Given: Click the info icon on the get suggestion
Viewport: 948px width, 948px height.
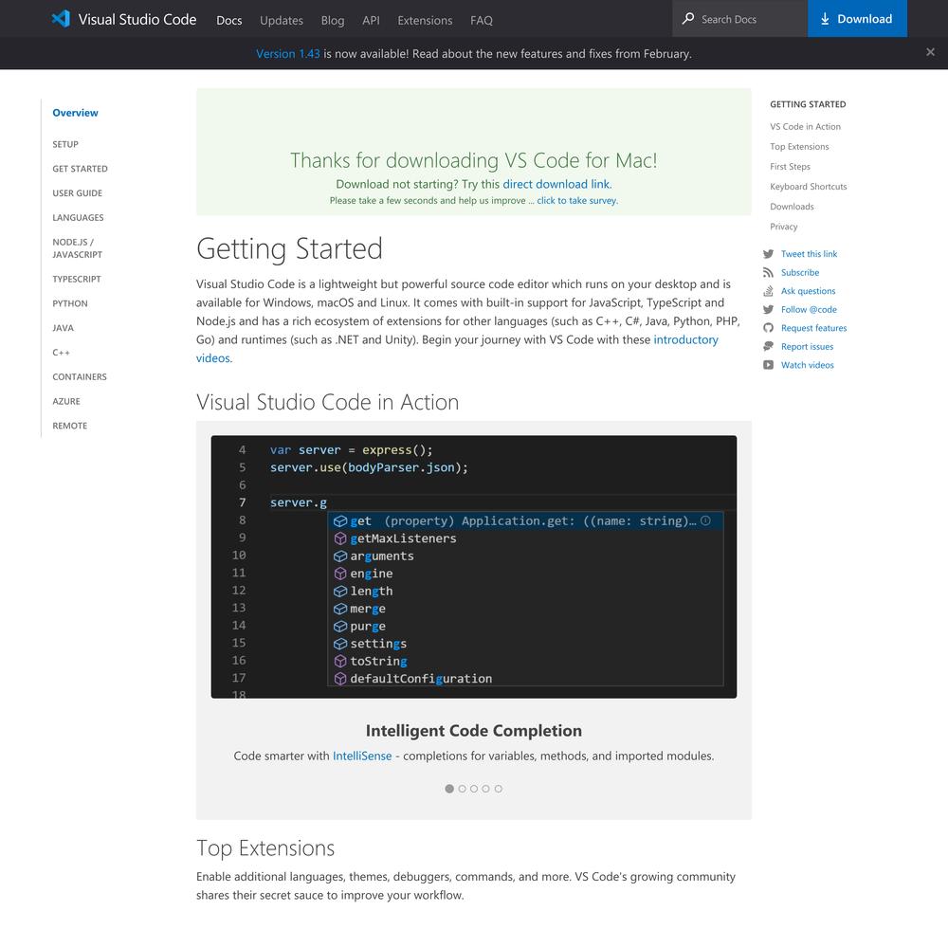Looking at the screenshot, I should pos(705,520).
